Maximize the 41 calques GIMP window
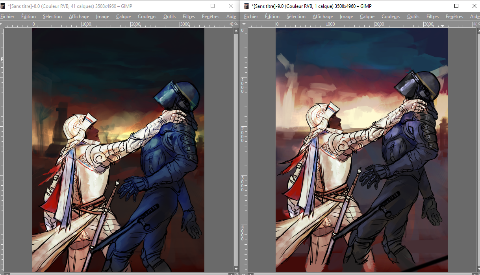The height and width of the screenshot is (275, 480). [x=213, y=6]
